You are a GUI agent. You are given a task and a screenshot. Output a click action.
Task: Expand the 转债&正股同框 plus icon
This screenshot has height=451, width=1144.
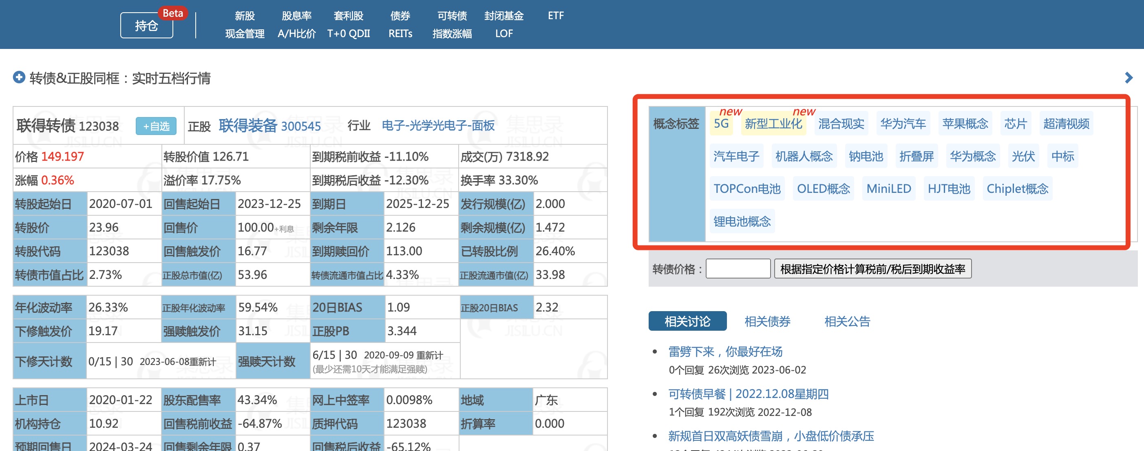19,78
